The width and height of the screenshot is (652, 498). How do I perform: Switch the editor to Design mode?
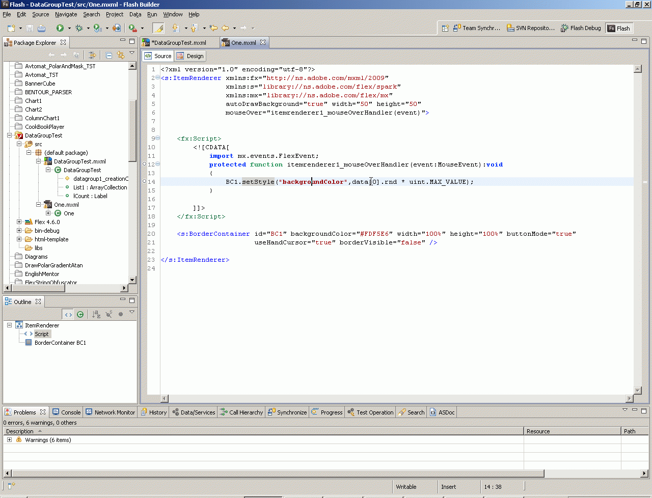coord(190,56)
